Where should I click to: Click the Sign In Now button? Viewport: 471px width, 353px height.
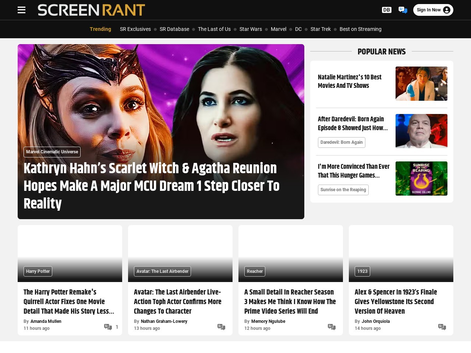click(x=433, y=10)
